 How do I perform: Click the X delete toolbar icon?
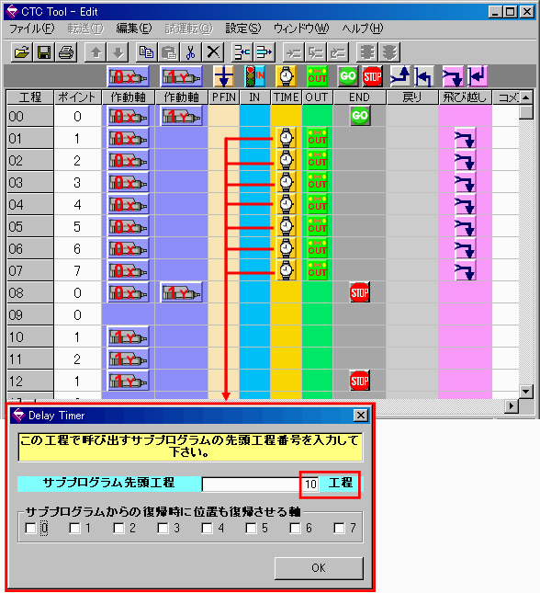213,52
